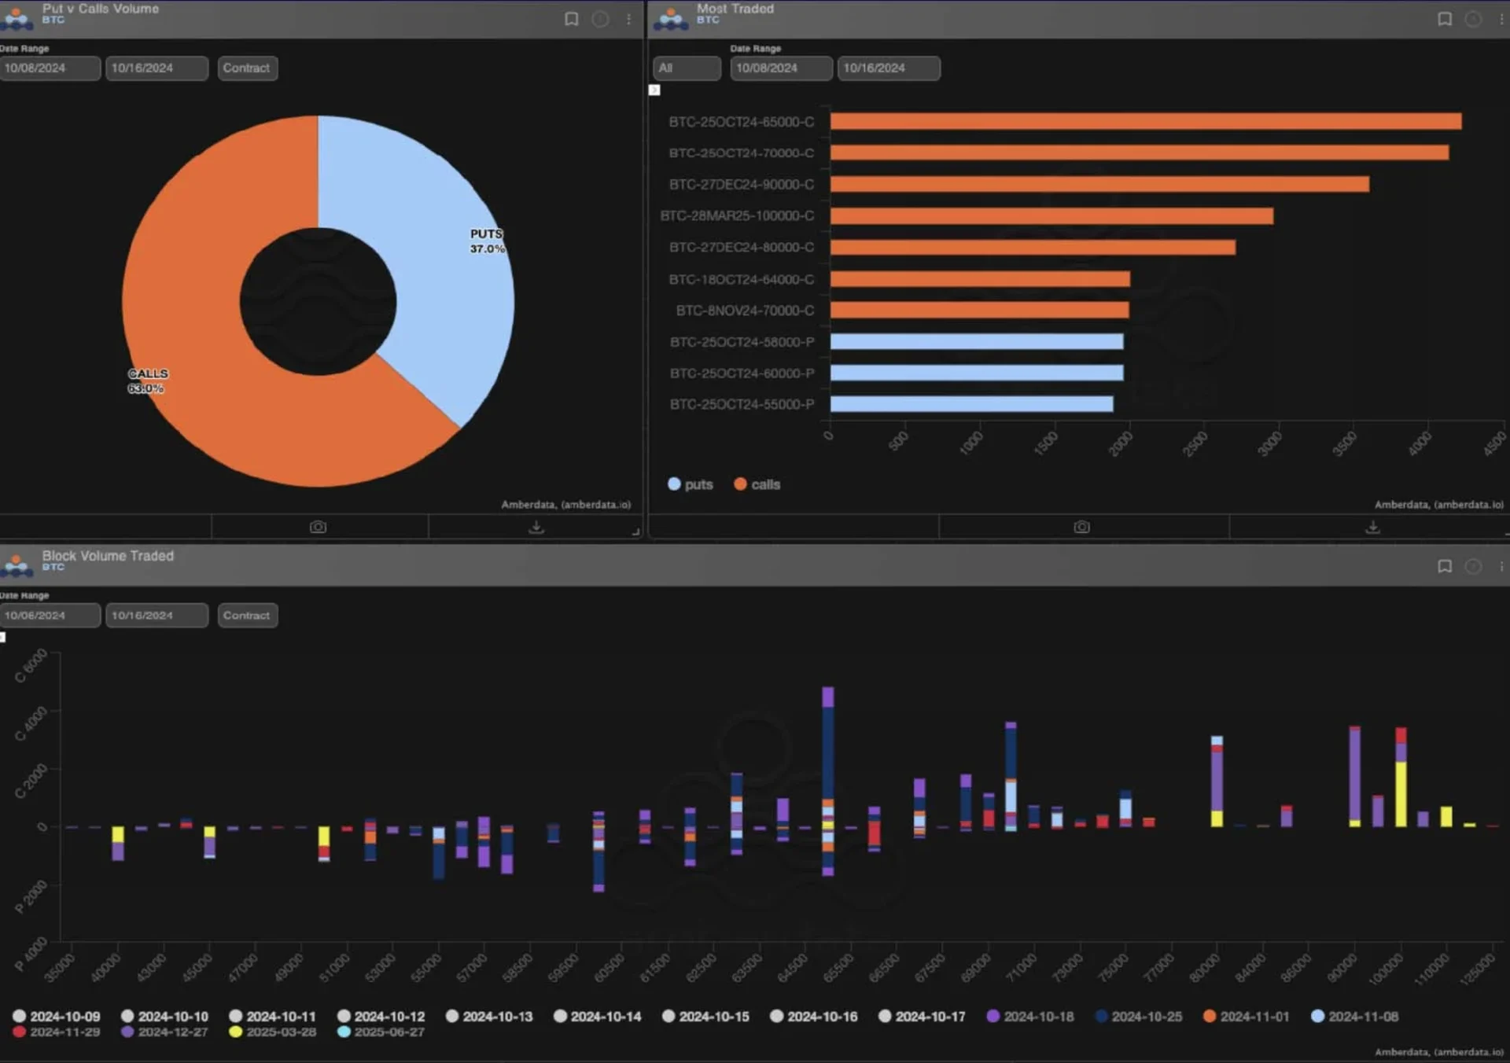Toggle 2025-03-28 expiry in legend
This screenshot has width=1510, height=1063.
pyautogui.click(x=273, y=1032)
